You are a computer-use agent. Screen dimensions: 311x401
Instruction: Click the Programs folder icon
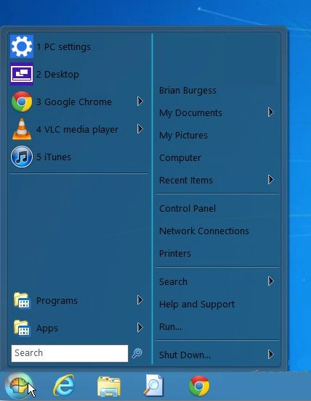tap(22, 300)
